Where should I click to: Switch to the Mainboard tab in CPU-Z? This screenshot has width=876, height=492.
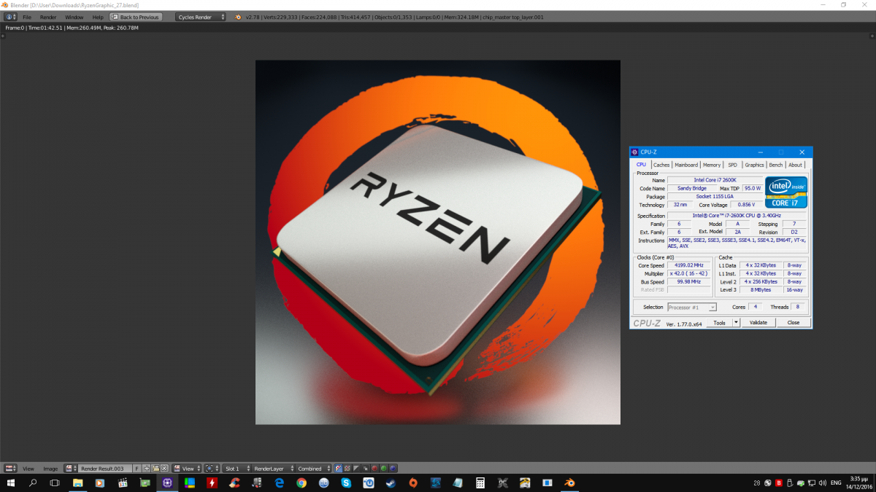(x=686, y=165)
